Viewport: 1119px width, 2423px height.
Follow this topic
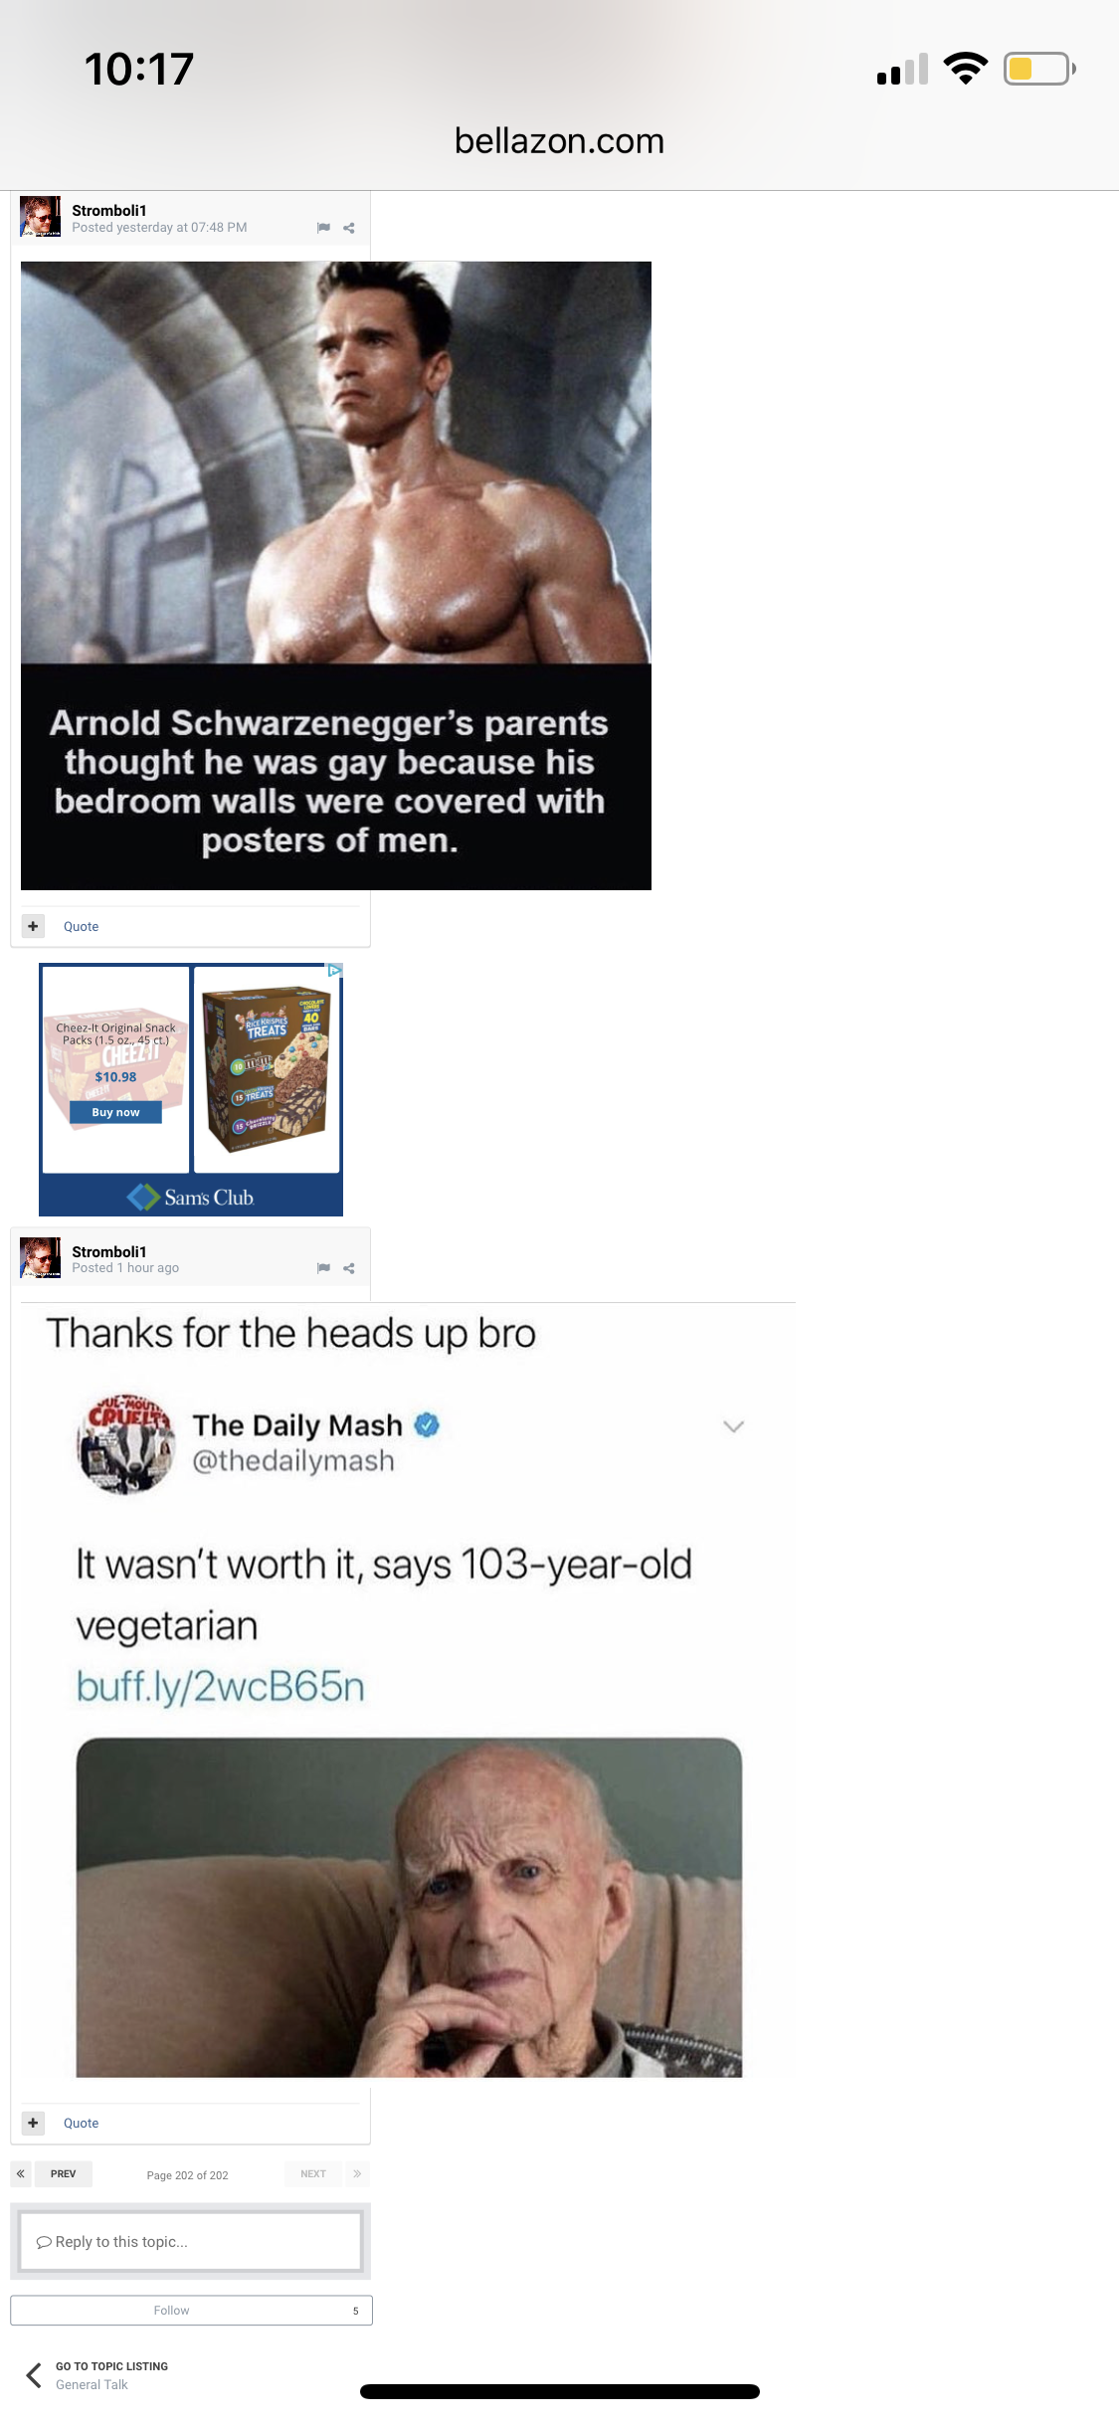tap(191, 2311)
